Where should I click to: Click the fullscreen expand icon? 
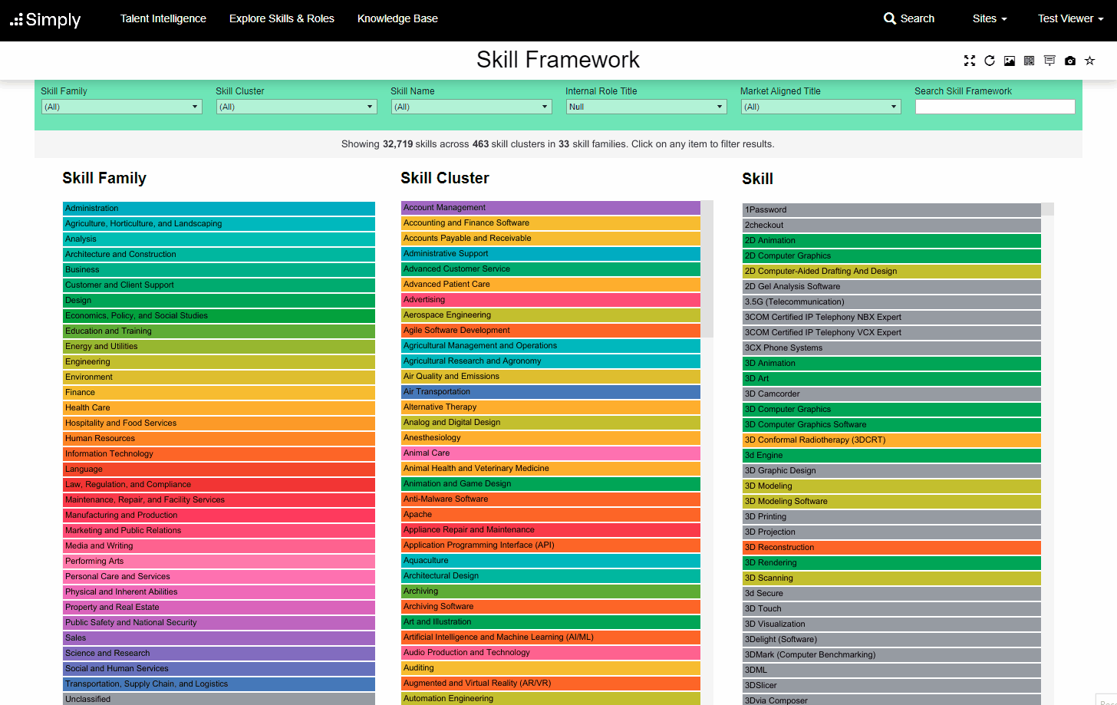[970, 61]
